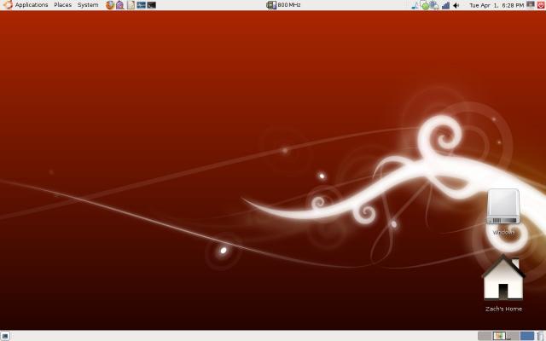The width and height of the screenshot is (546, 341).
Task: Launch the Terminal from the top panel
Action: point(152,5)
